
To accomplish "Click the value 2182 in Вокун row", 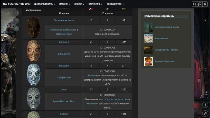I will tap(124, 89).
